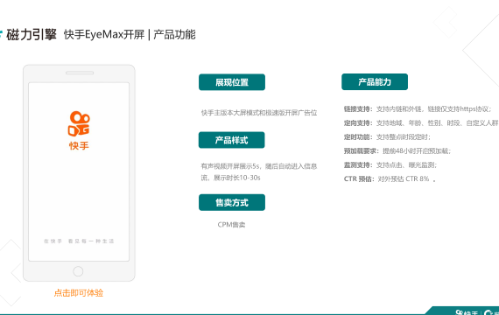Click the text 快手主版本大屏模式和极速版开屏广告位
This screenshot has height=315, width=499.
[259, 113]
